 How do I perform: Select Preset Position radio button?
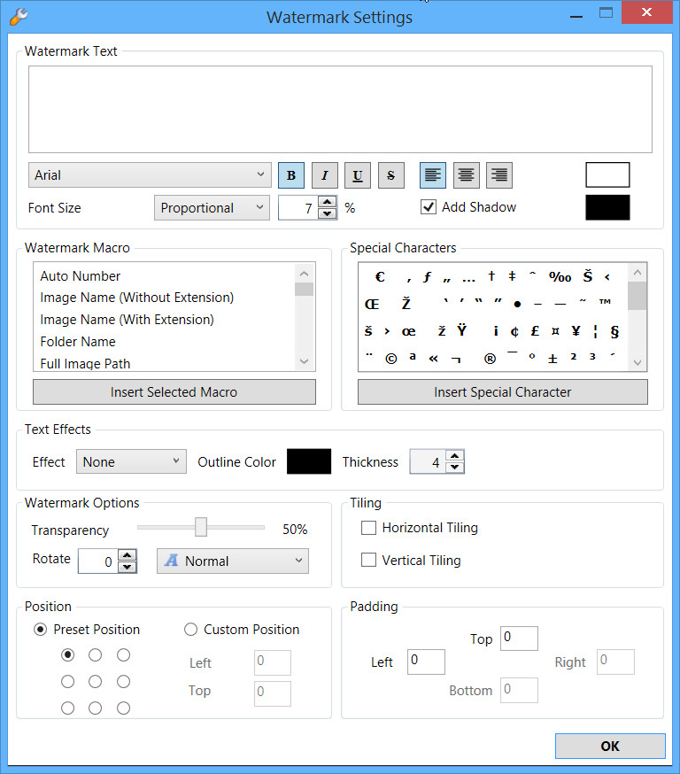tap(40, 630)
